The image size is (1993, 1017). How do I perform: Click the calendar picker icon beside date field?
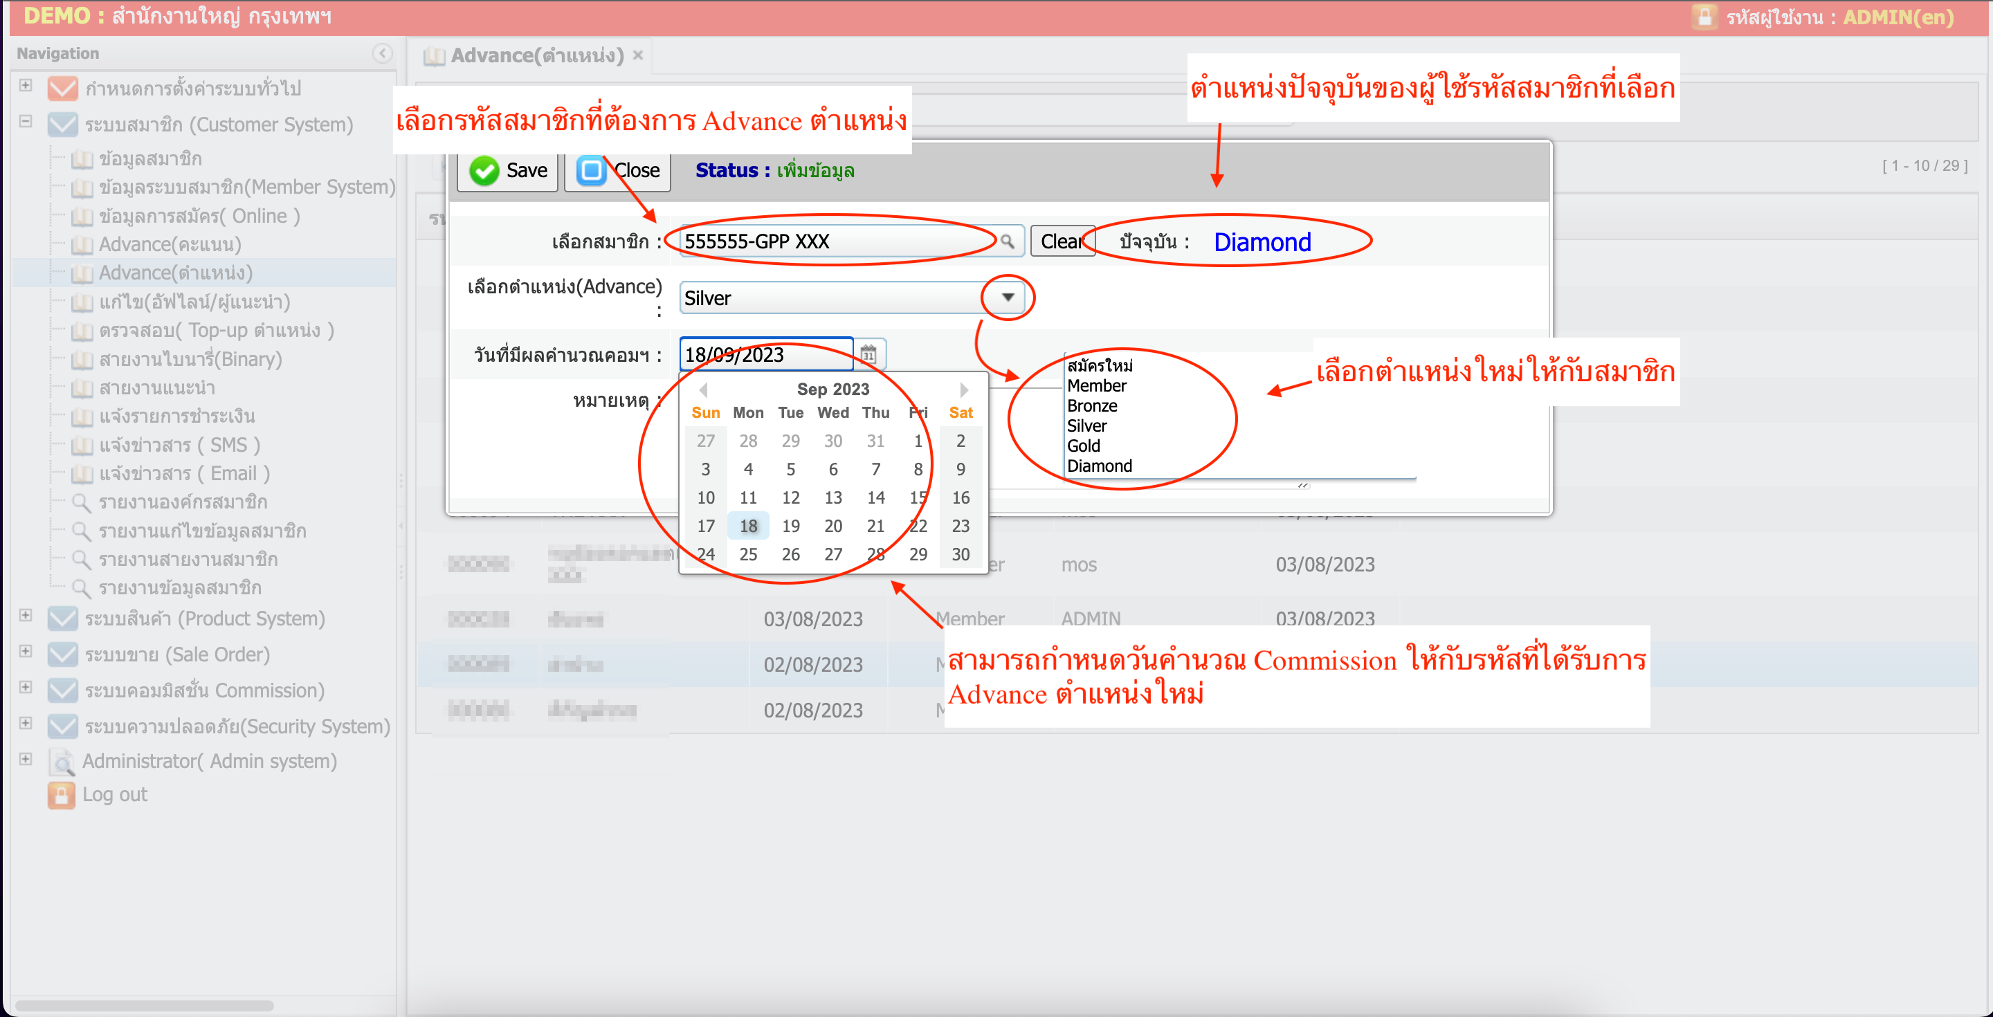[868, 354]
